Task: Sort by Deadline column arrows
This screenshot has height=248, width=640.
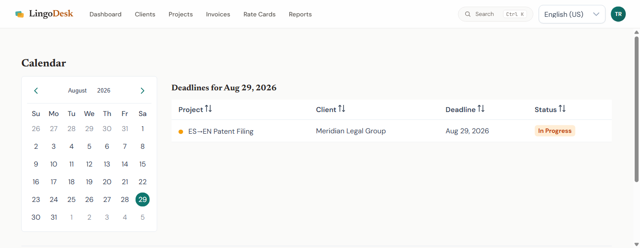Action: tap(481, 109)
